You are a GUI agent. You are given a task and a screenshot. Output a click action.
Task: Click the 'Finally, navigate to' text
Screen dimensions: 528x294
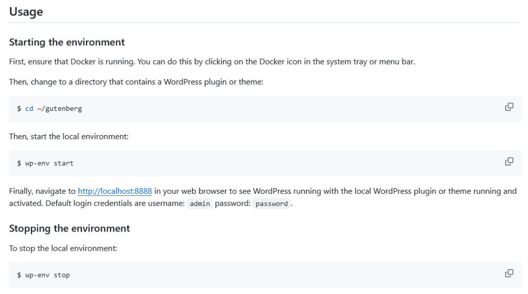pyautogui.click(x=42, y=191)
